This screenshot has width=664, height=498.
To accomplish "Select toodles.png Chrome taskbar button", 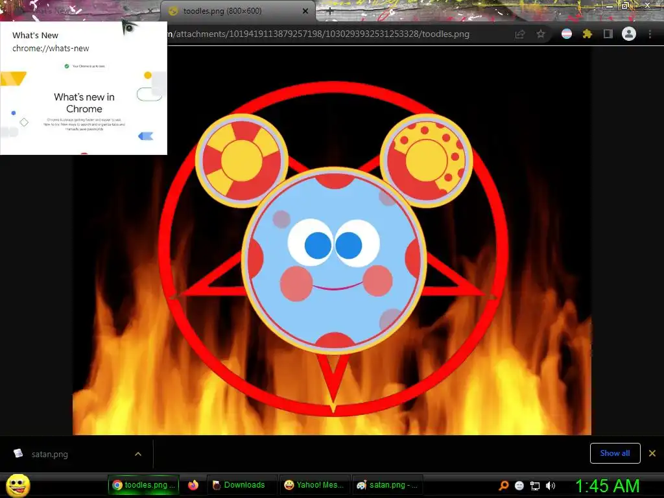I will click(x=144, y=485).
